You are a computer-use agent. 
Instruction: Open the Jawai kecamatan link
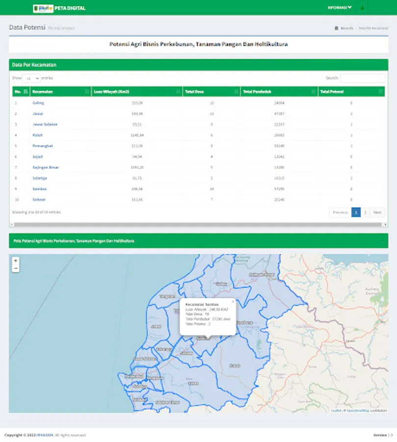coord(38,113)
